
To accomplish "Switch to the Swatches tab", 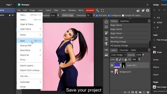I will 124,21.
